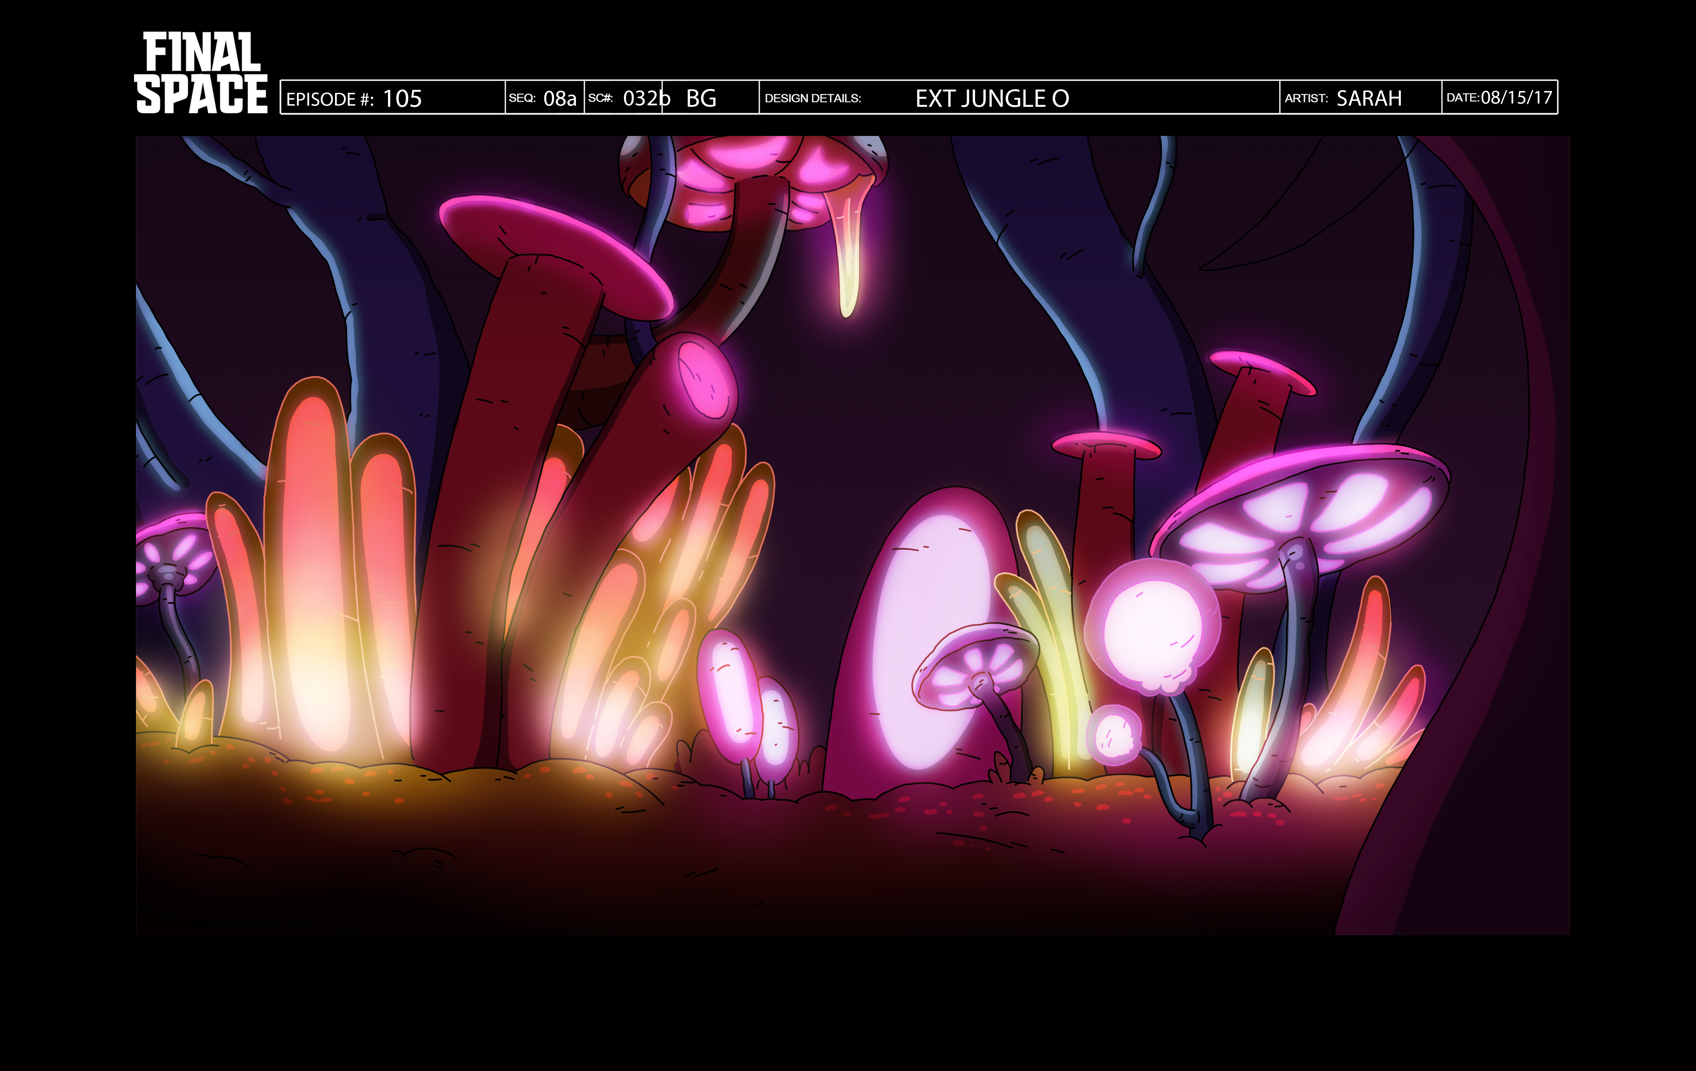
Task: Click the Design Details label
Action: coord(813,98)
